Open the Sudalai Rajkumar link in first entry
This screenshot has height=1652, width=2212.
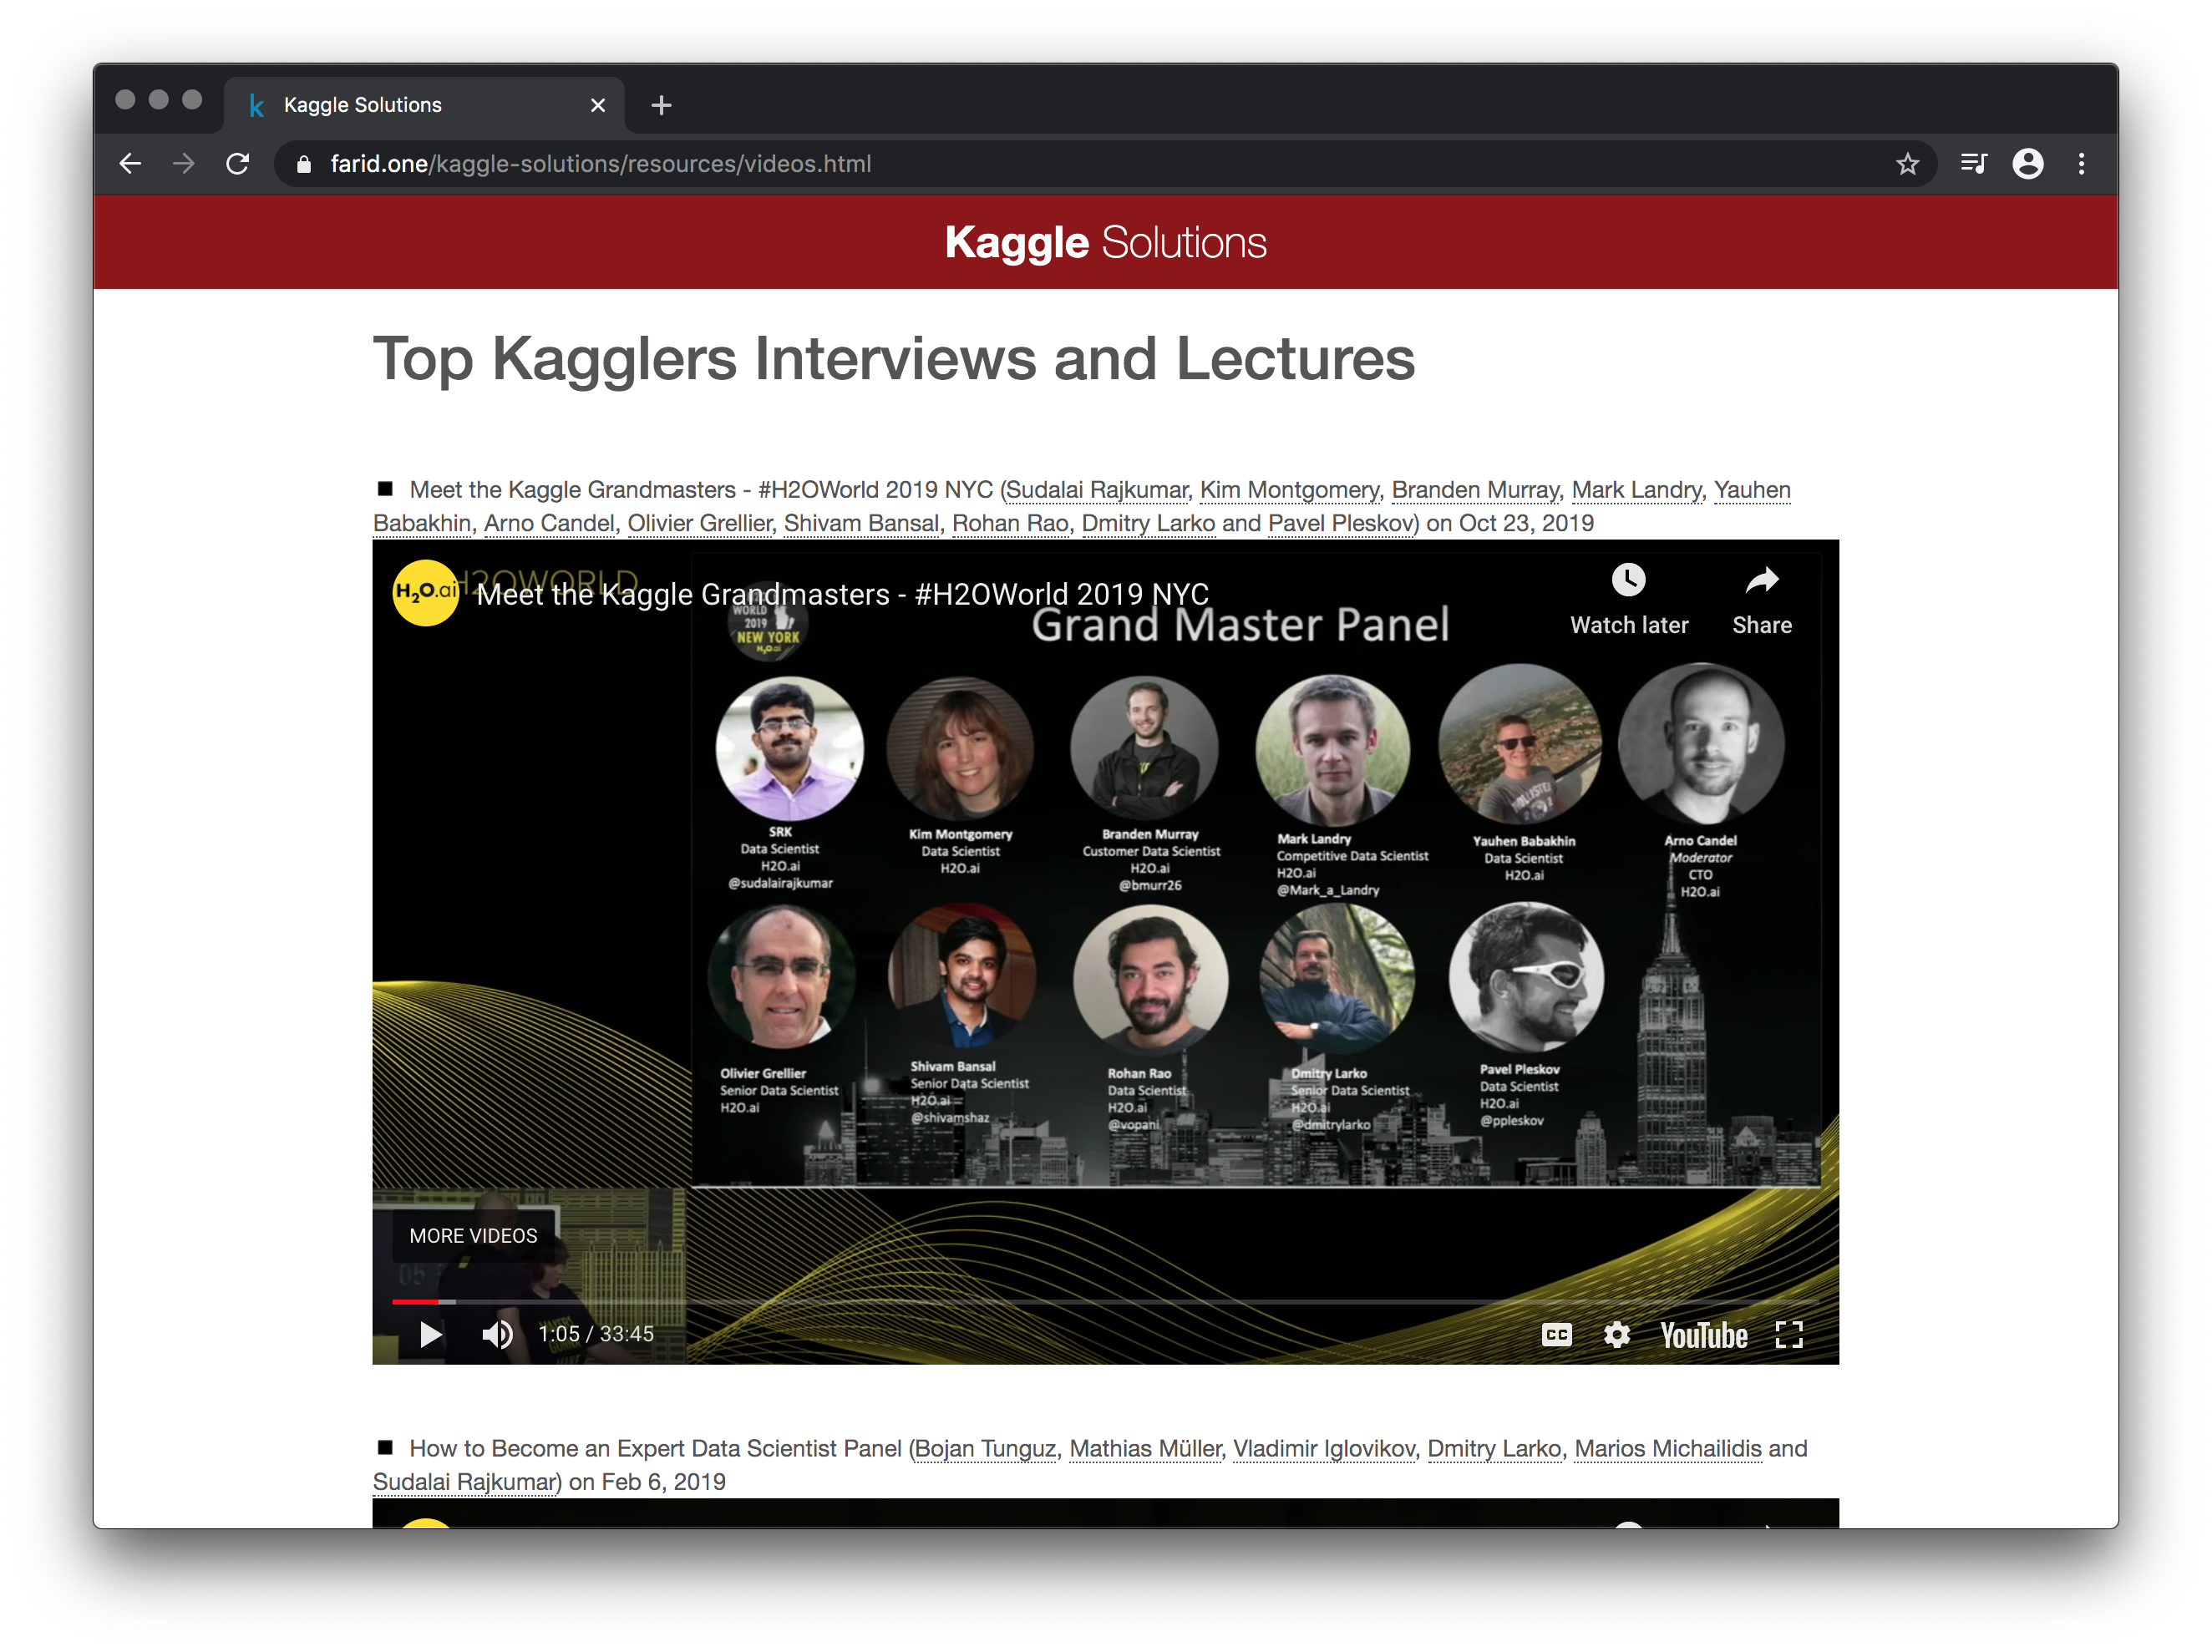(1096, 490)
